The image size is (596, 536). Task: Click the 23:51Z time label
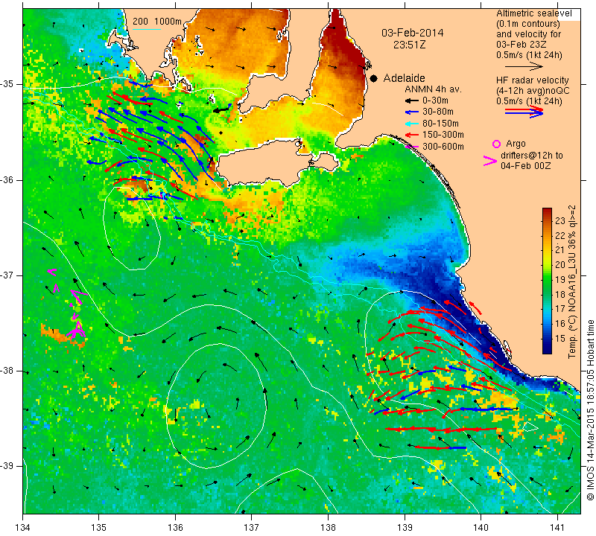click(409, 45)
